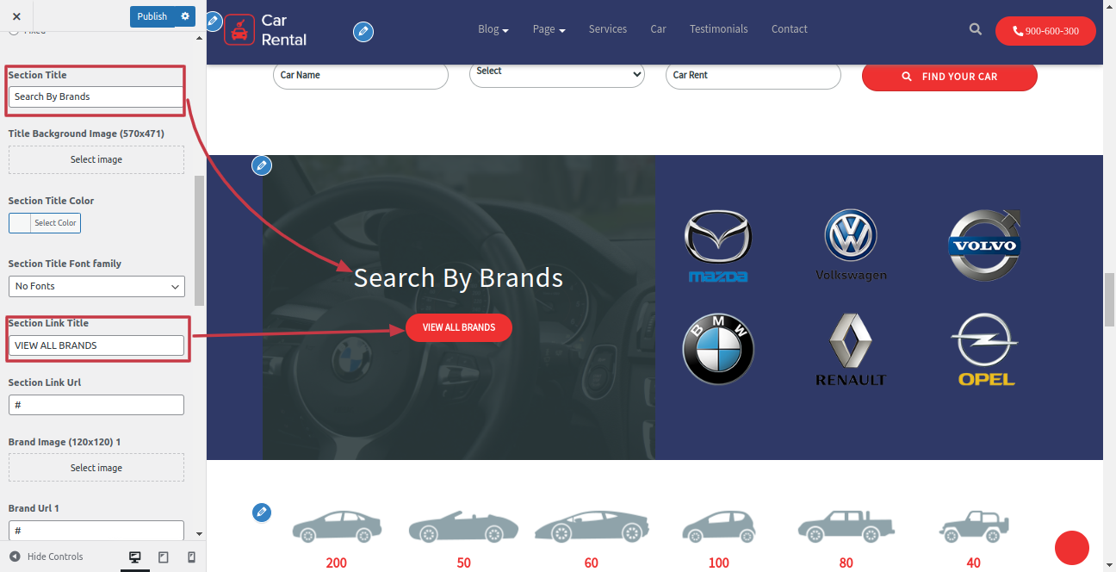
Task: Click the jeep icon above 40
Action: (x=974, y=526)
